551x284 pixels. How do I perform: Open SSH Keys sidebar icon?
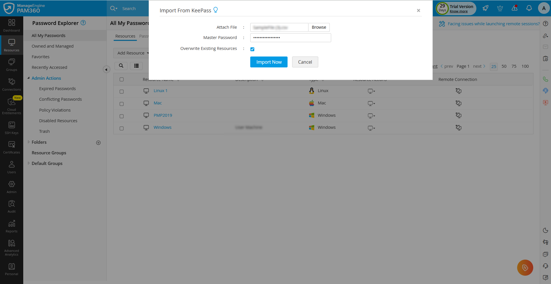(x=11, y=128)
